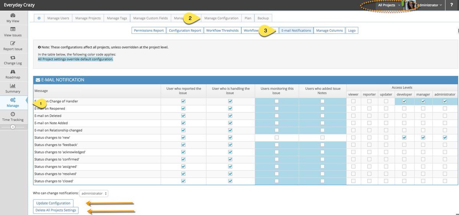Click the help question mark icon
Screen dimensions: 459x215
pos(452,5)
